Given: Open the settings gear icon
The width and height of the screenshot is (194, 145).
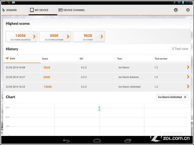Looking at the screenshot, I should 188,10.
